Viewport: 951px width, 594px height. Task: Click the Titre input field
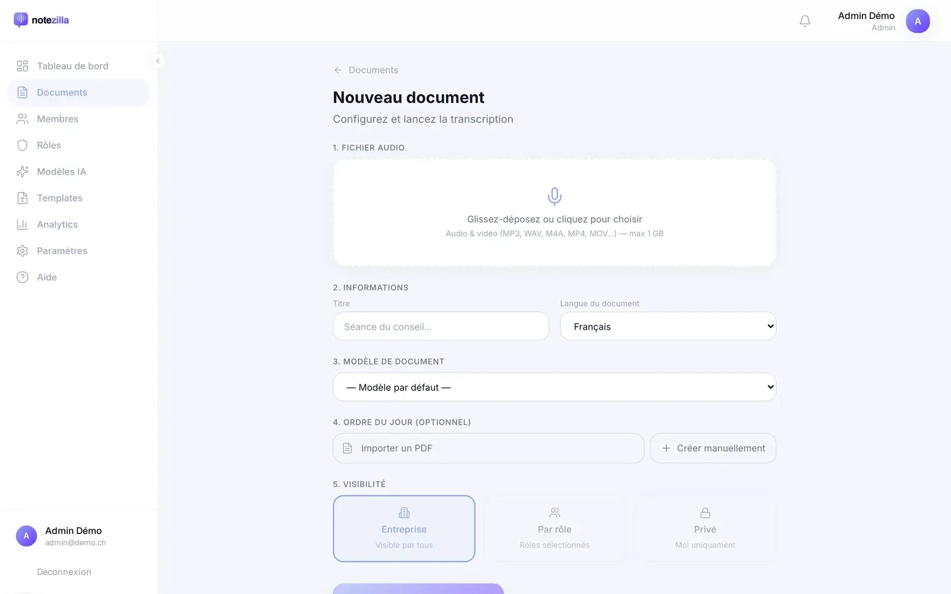[441, 326]
